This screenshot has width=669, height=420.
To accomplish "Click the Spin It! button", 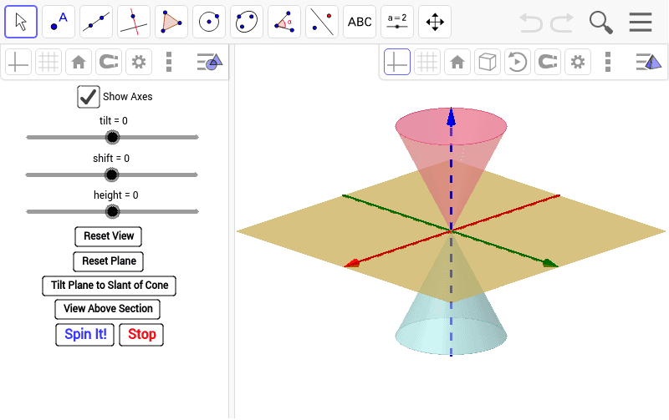I will 85,334.
